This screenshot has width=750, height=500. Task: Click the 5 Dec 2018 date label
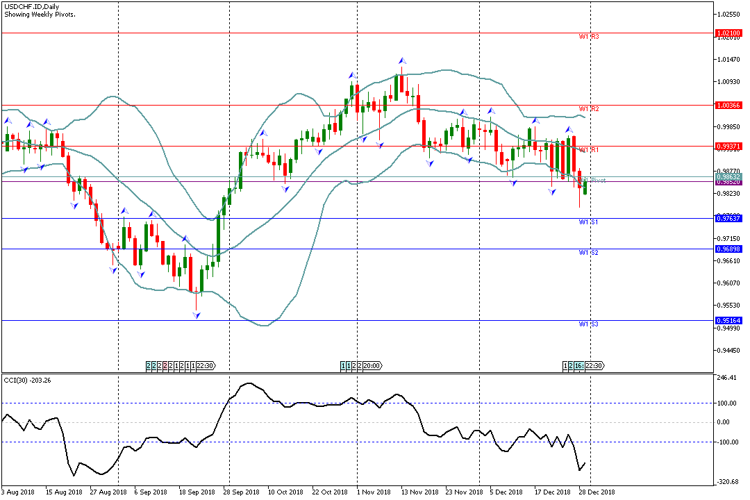pos(506,492)
